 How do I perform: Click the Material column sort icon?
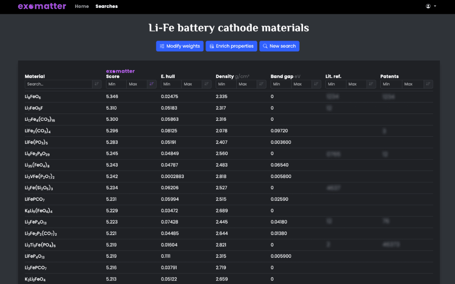coord(97,84)
